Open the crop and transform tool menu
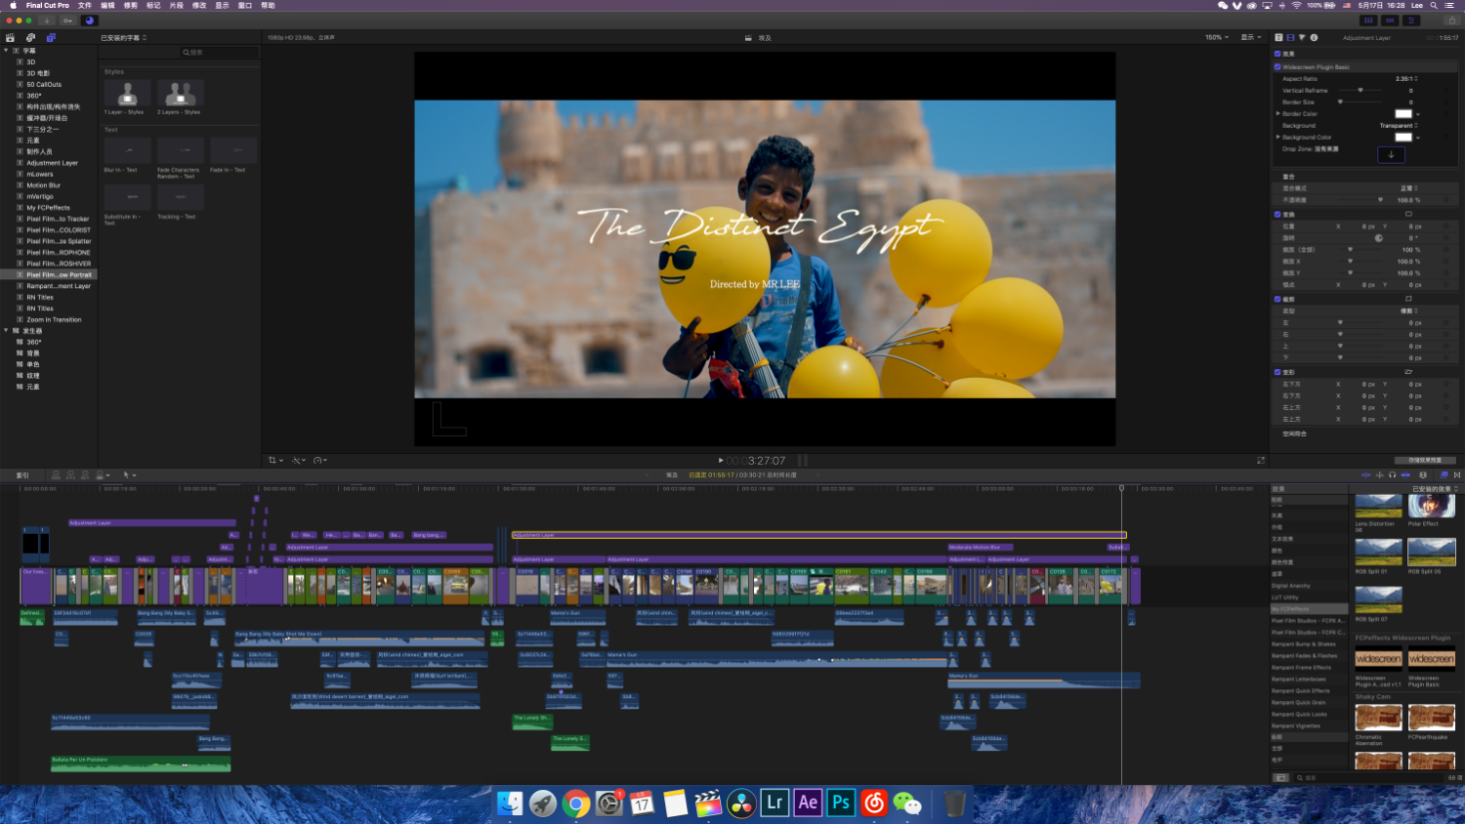The image size is (1465, 824). click(x=275, y=460)
